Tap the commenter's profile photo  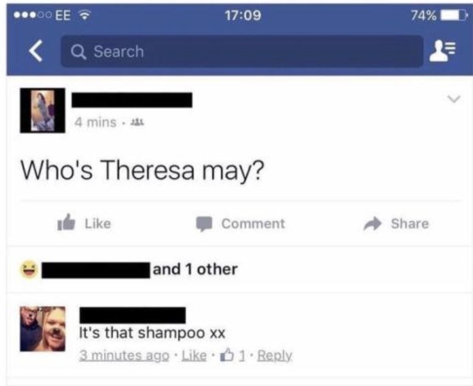coord(43,328)
